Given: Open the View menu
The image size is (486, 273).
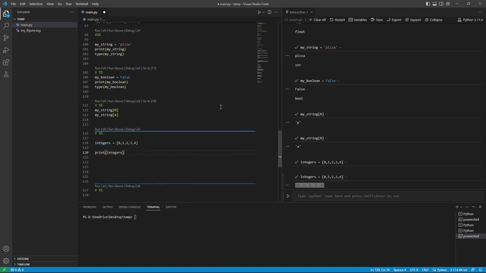Looking at the screenshot, I should click(50, 4).
